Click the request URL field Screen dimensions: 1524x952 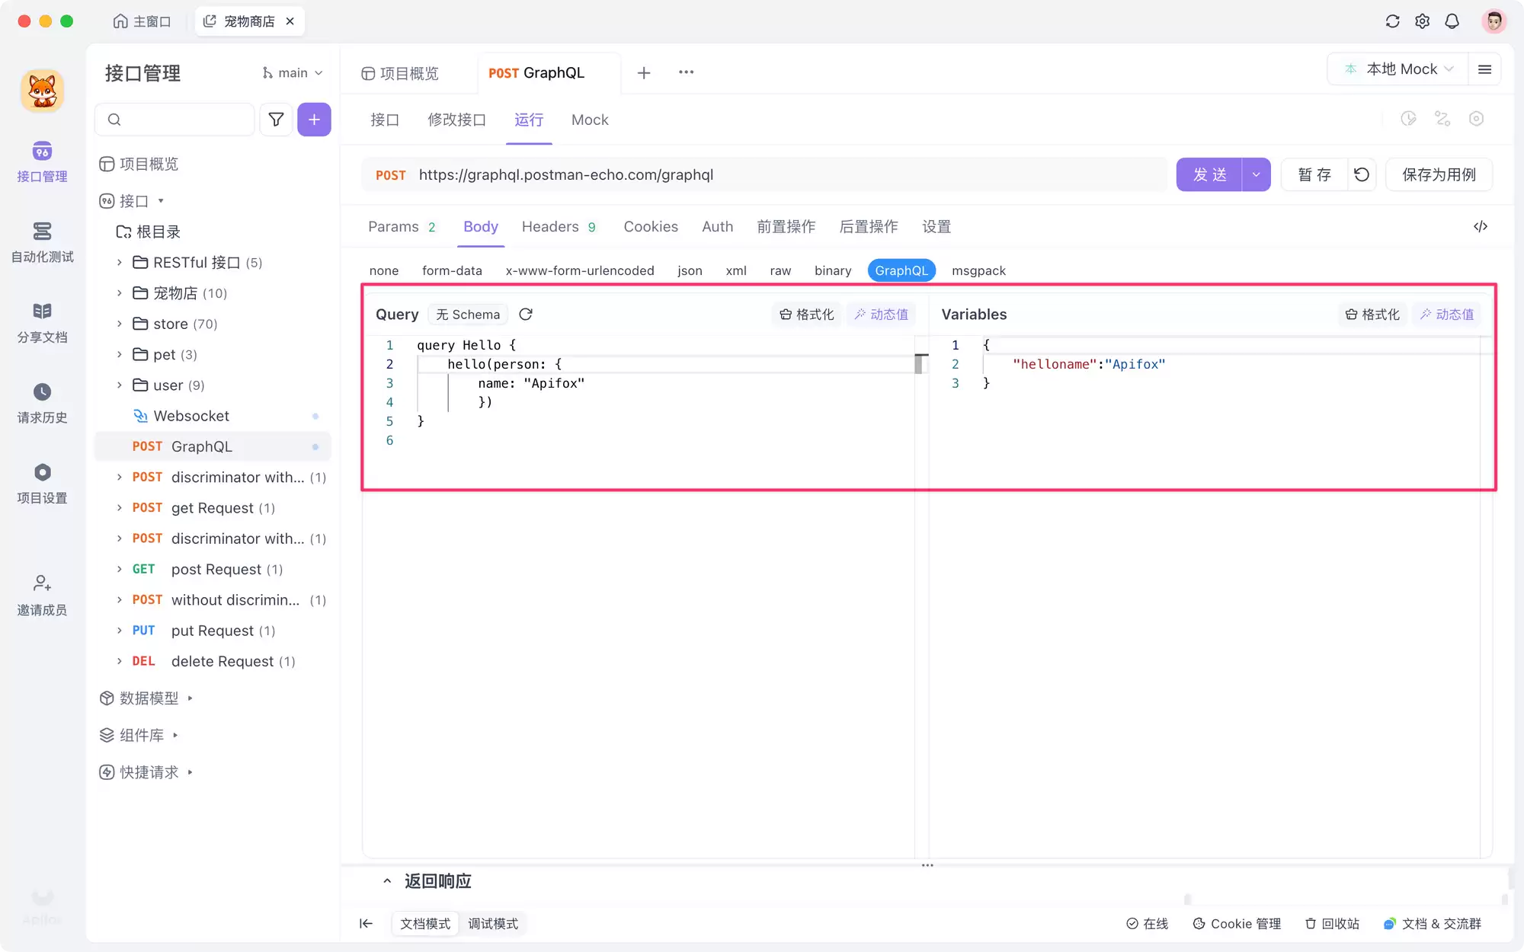[764, 174]
